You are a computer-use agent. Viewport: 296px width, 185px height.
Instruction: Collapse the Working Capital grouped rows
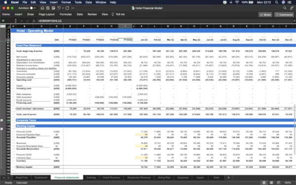[x=1, y=129]
